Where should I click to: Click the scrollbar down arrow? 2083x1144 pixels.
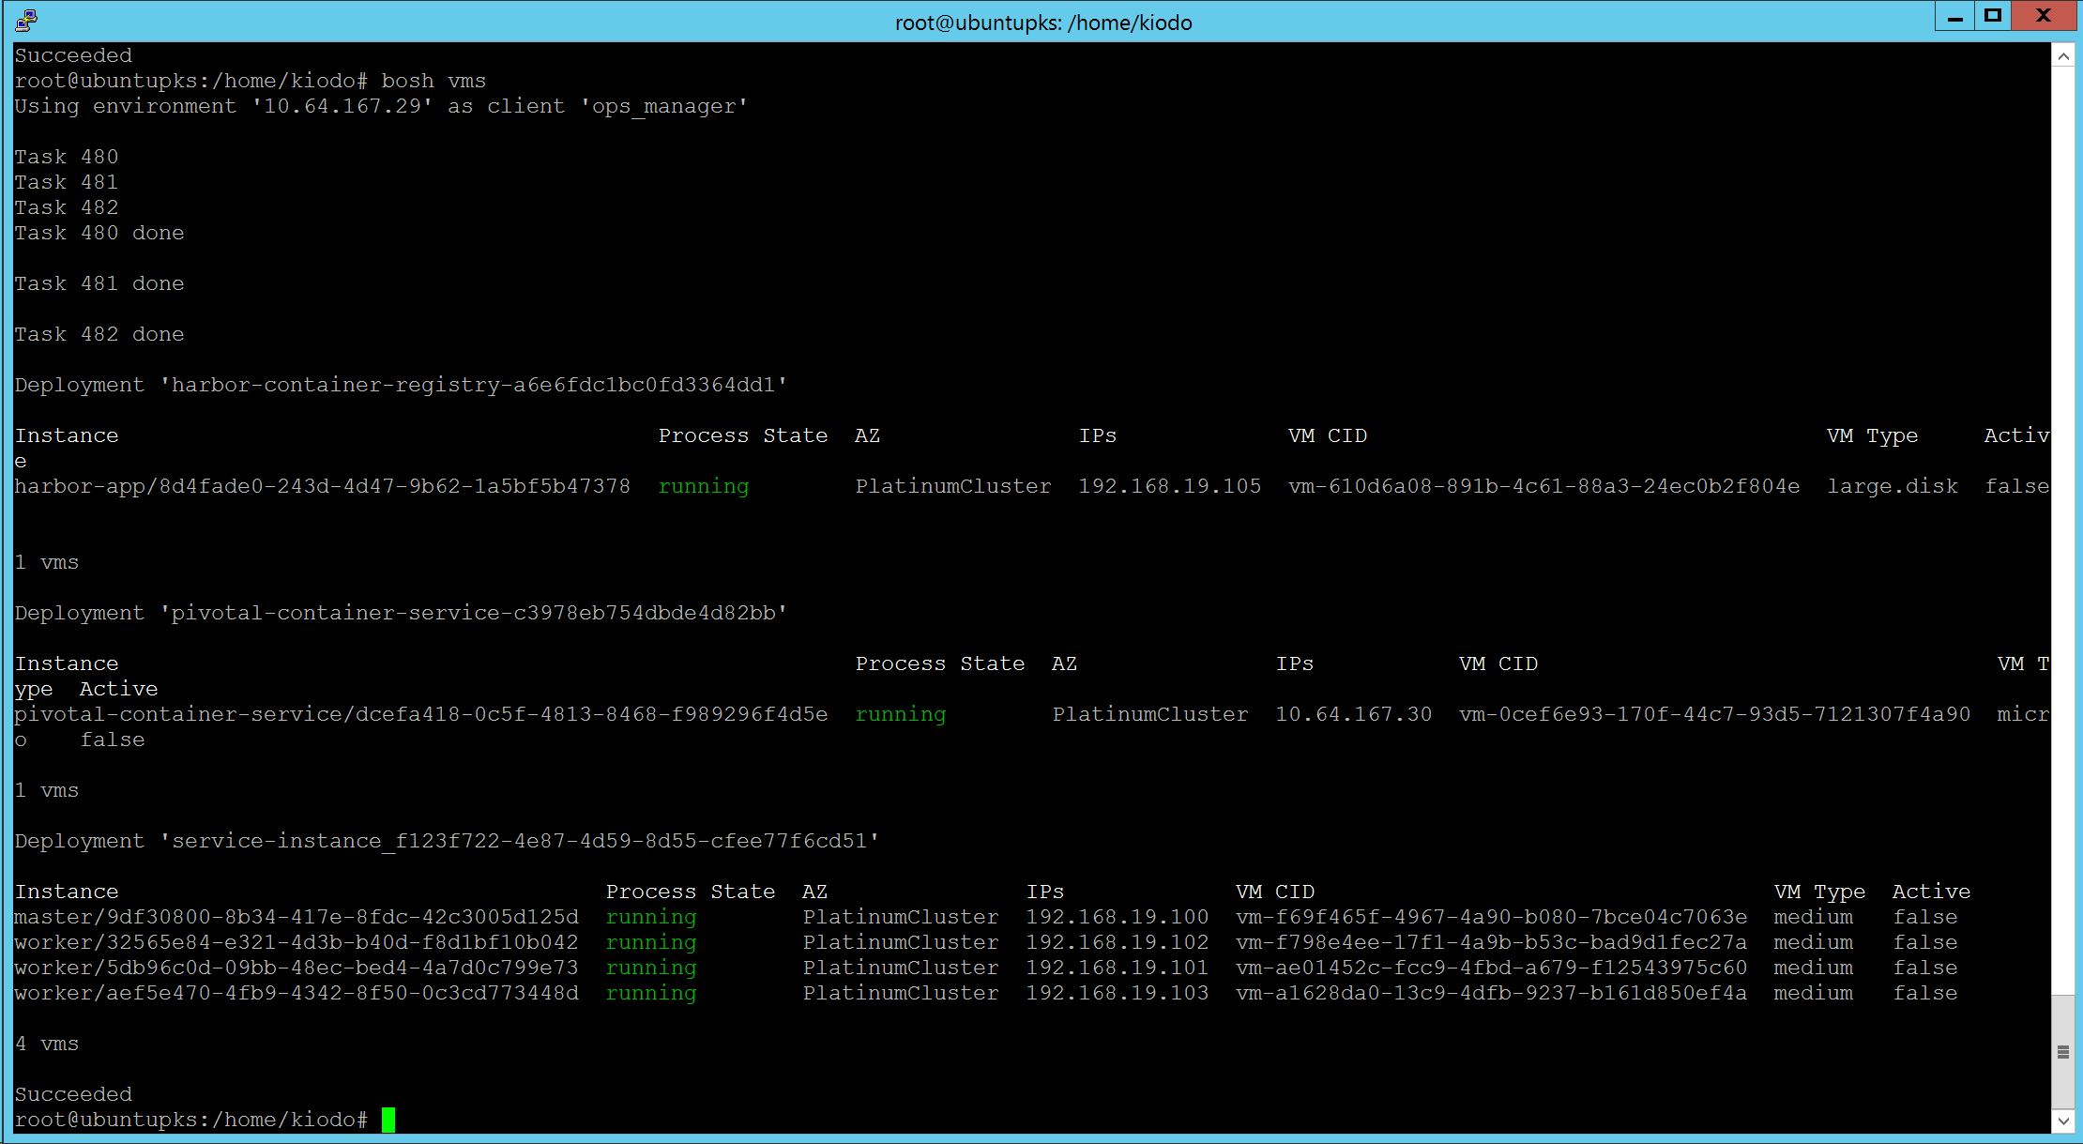[x=2063, y=1121]
